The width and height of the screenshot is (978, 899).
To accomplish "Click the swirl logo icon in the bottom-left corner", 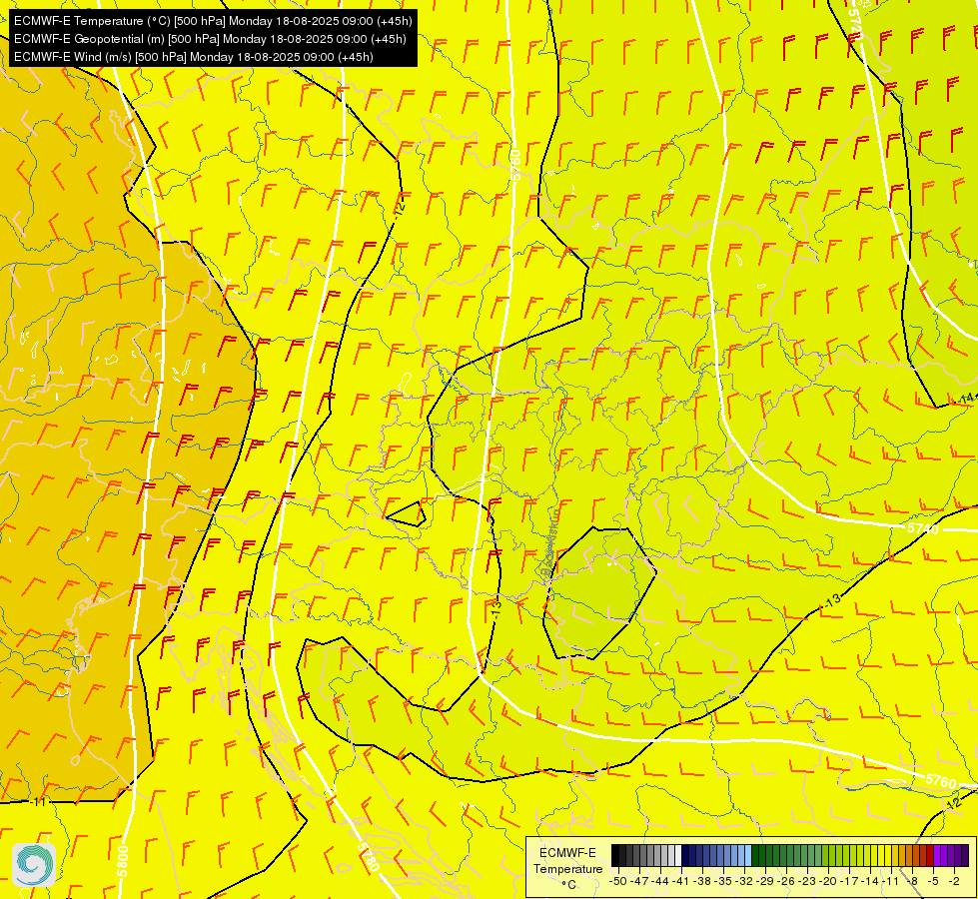I will [x=34, y=865].
